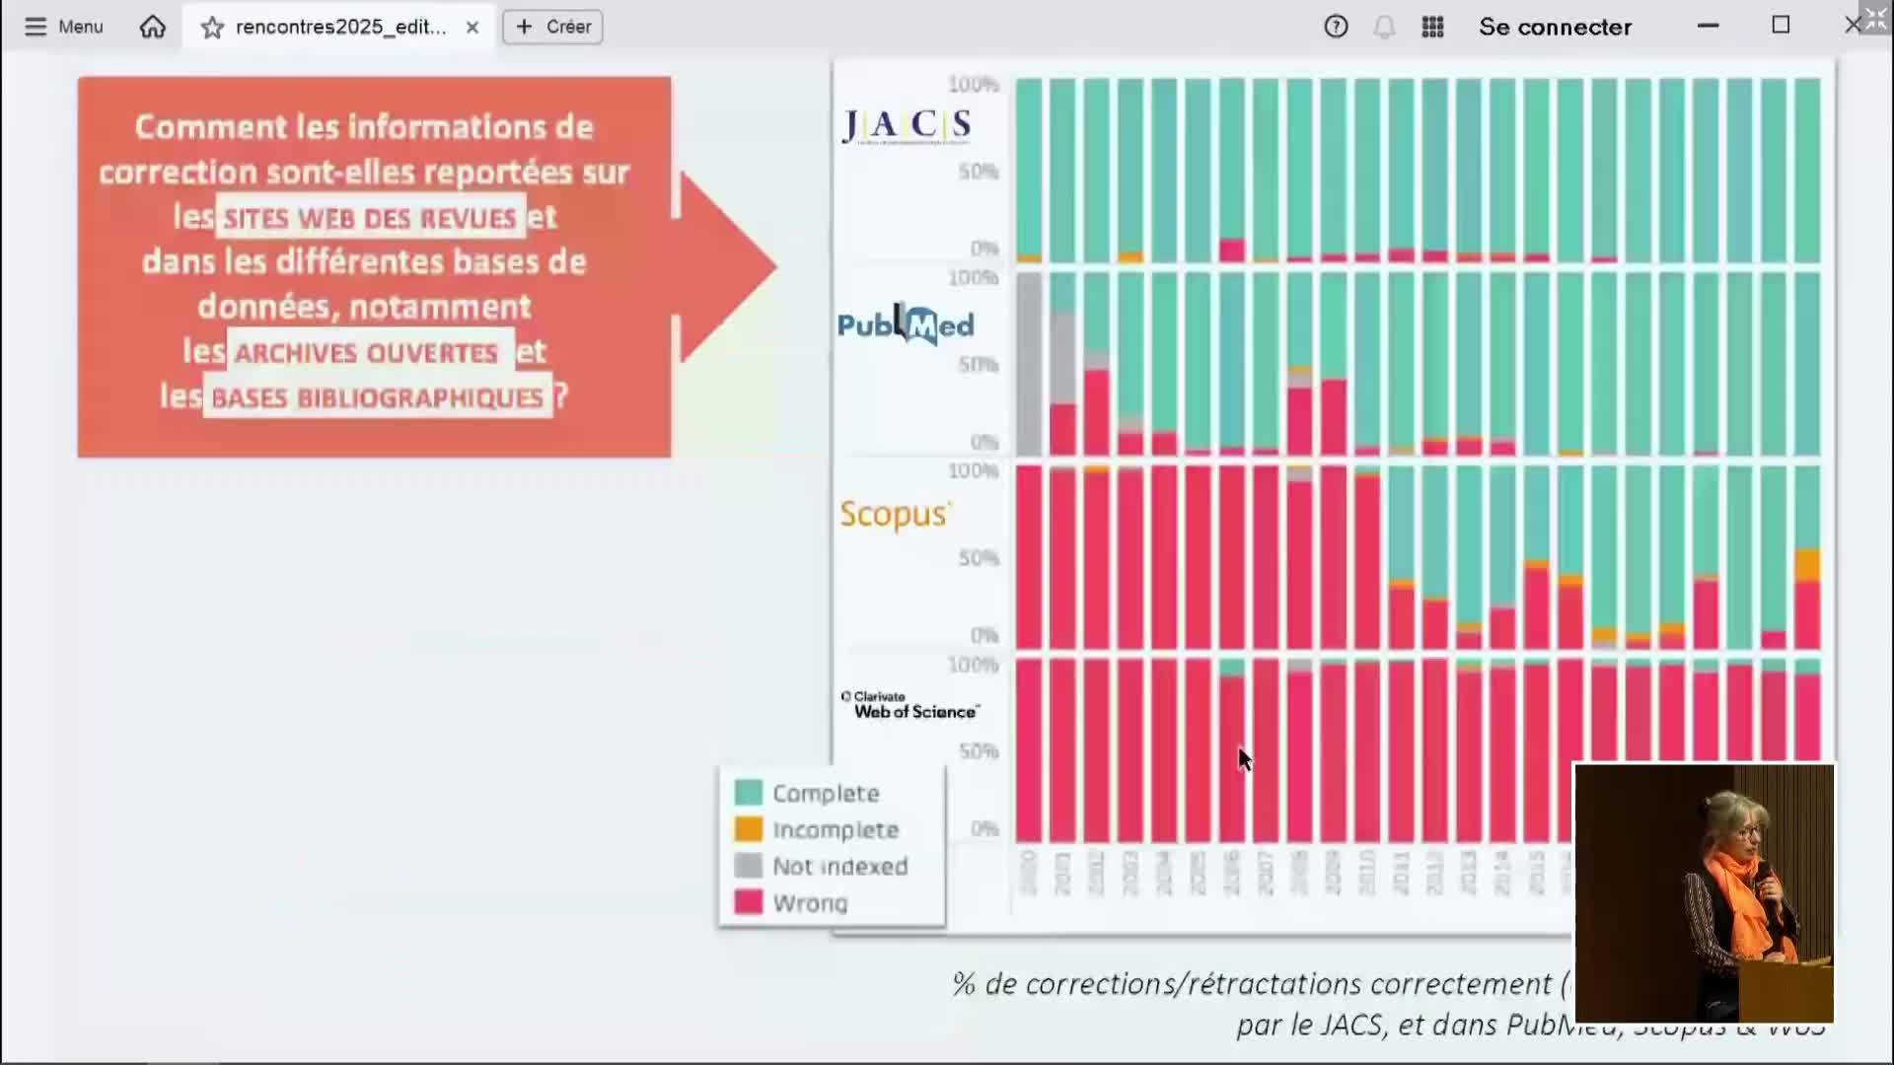Click the Clarivate Web of Science logo
The width and height of the screenshot is (1894, 1065).
pyautogui.click(x=910, y=705)
